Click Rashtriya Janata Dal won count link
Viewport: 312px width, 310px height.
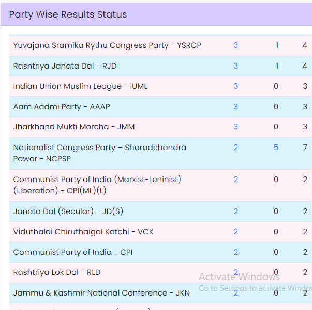coord(236,66)
